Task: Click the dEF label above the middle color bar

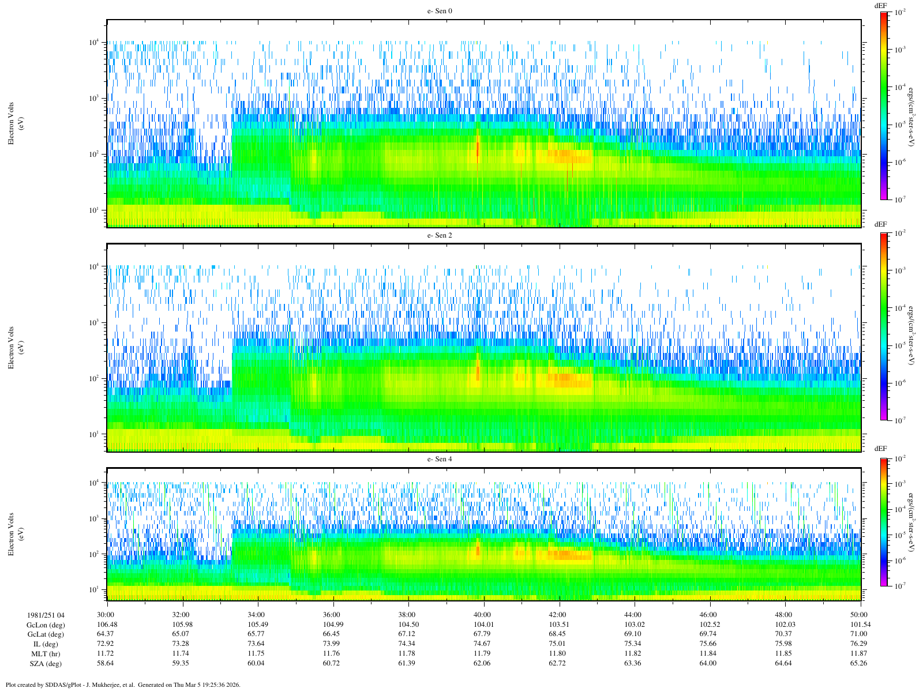Action: pos(880,224)
